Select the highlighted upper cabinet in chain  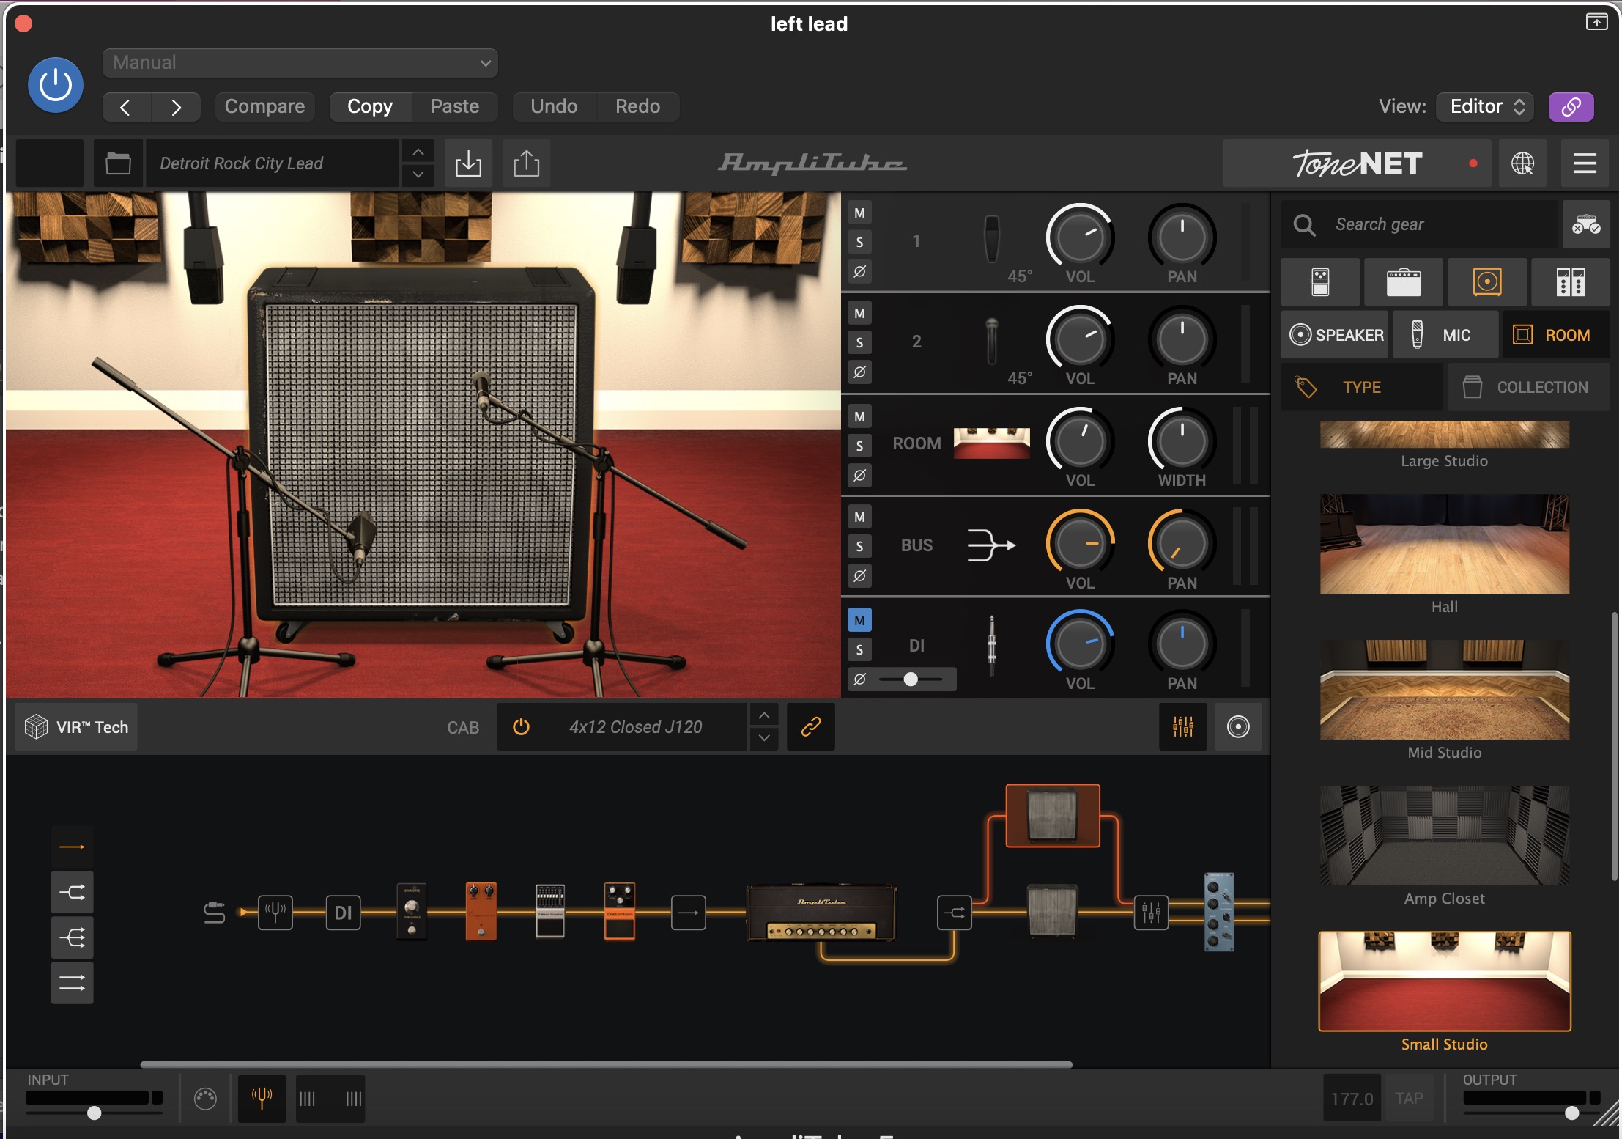[x=1052, y=815]
